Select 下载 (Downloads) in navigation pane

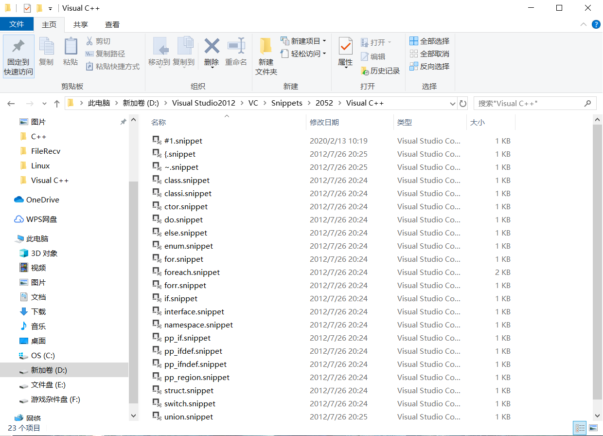click(33, 312)
